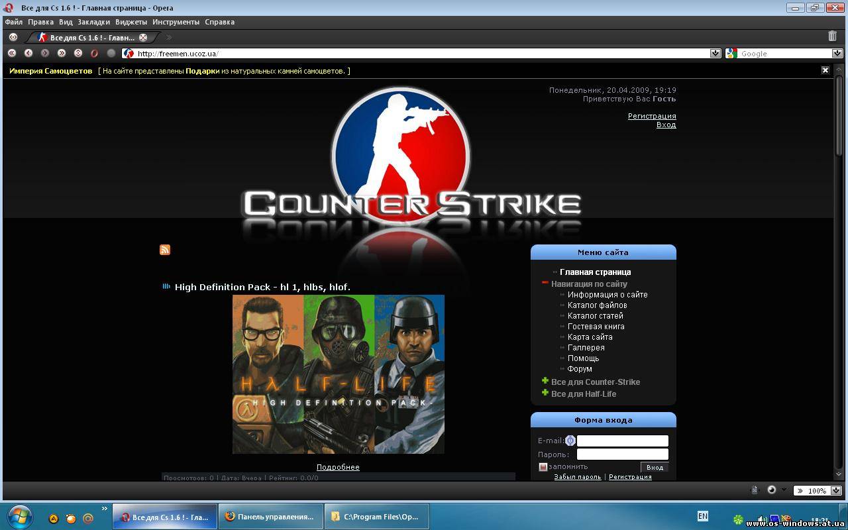848x530 pixels.
Task: Open 'Главная страница' menu link
Action: point(595,272)
